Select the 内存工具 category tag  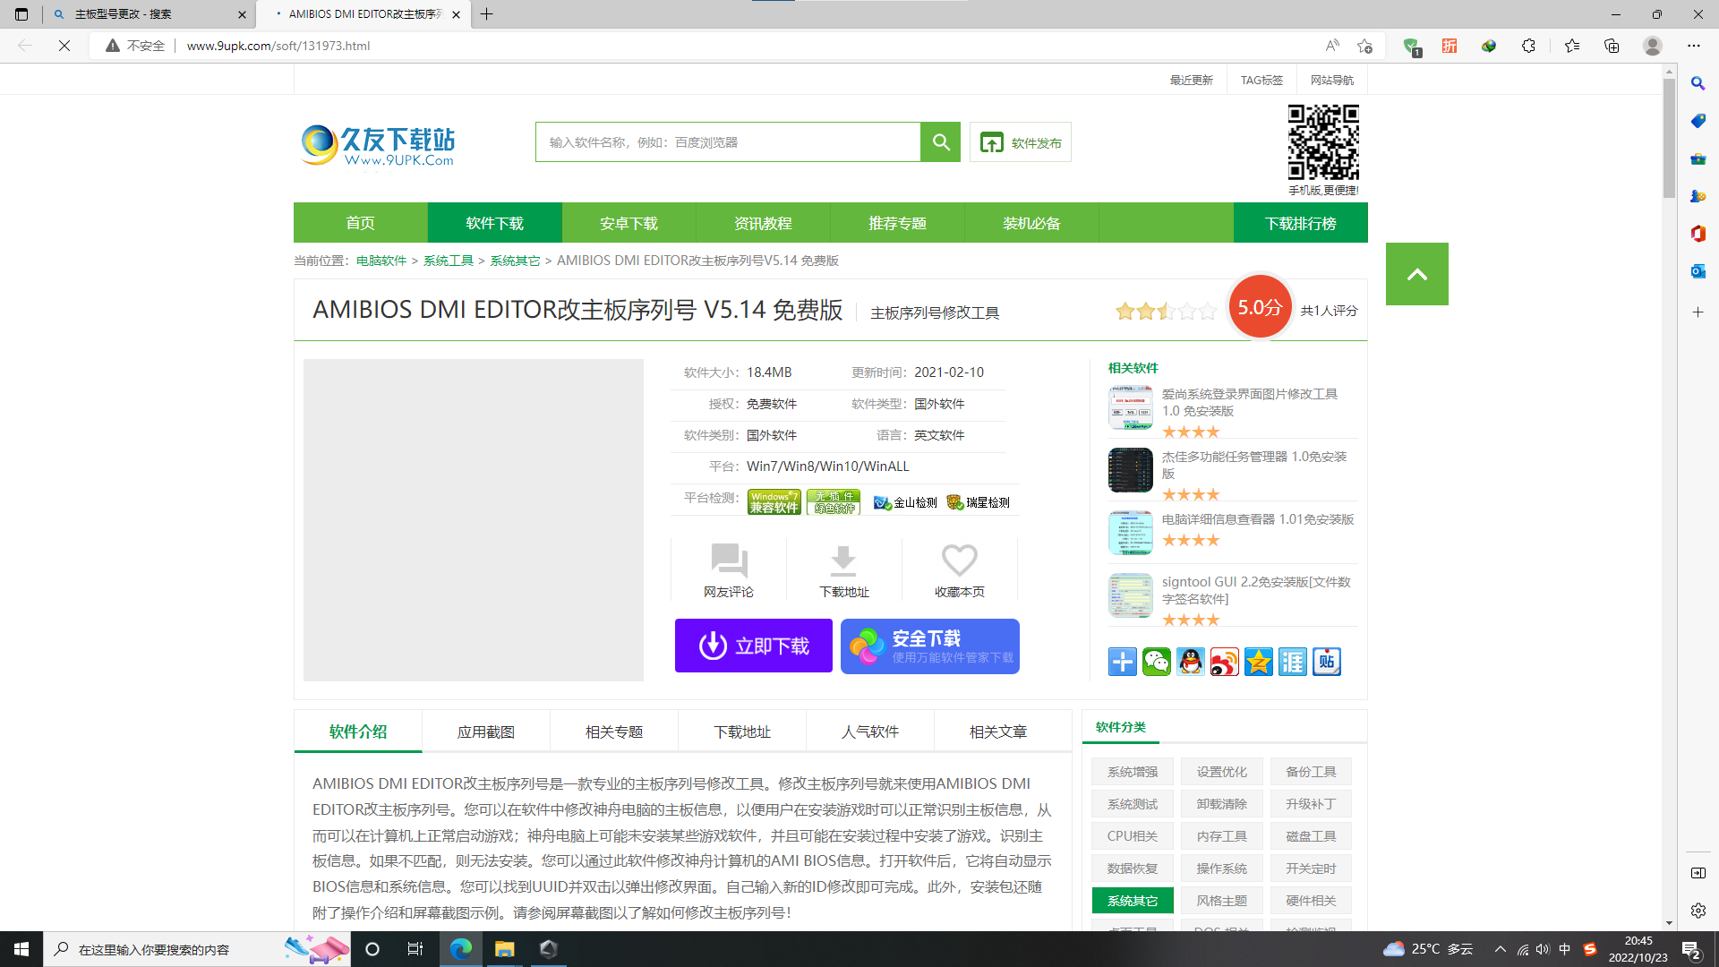[x=1221, y=836]
